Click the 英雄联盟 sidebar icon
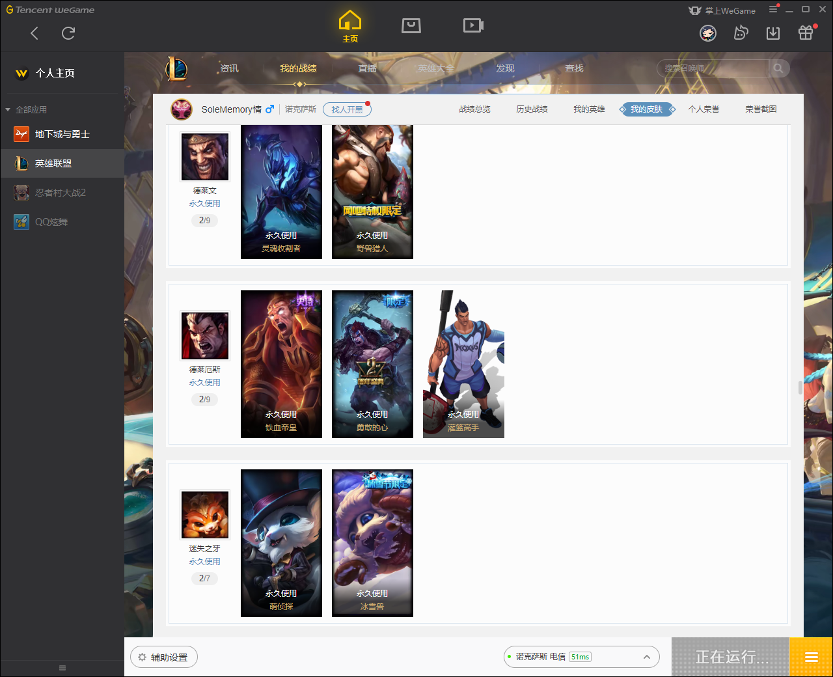 tap(21, 163)
